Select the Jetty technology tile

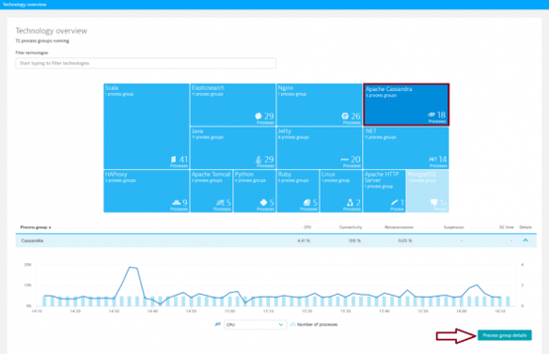pyautogui.click(x=320, y=148)
